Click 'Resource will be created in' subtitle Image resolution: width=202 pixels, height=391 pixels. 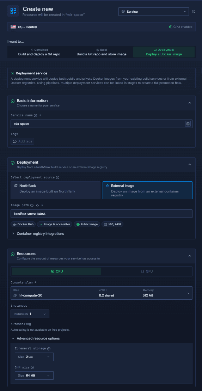[54, 15]
